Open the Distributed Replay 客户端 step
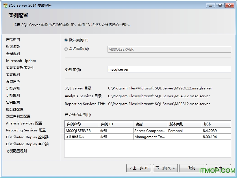This screenshot has width=237, height=178. point(27,144)
